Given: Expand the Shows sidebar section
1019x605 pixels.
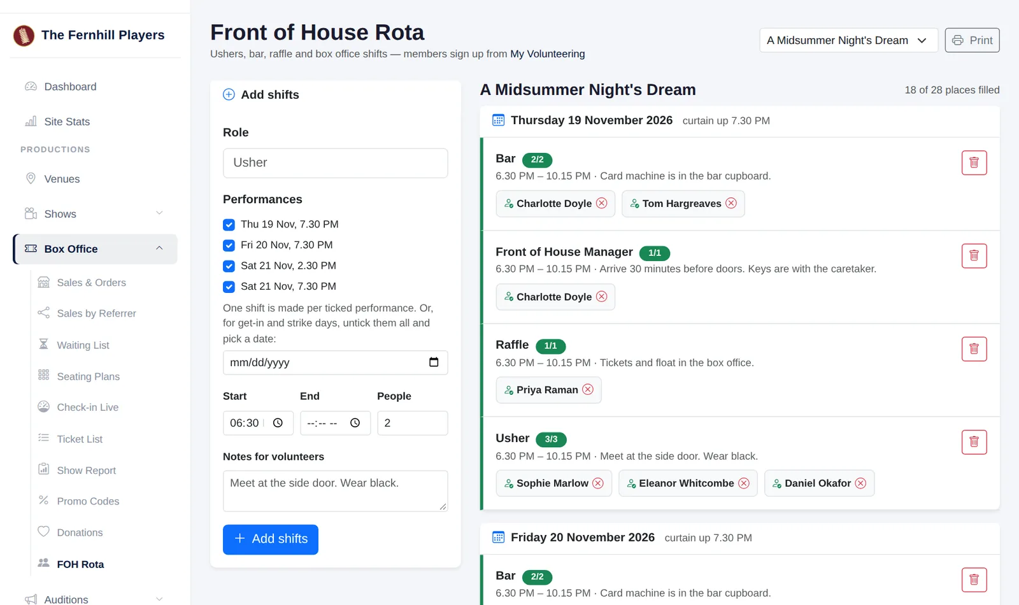Looking at the screenshot, I should coord(94,214).
